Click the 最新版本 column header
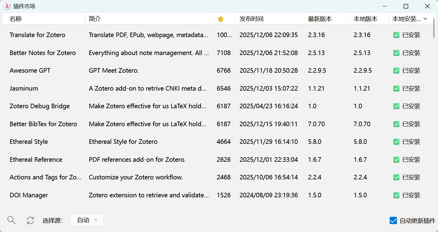 tap(320, 19)
